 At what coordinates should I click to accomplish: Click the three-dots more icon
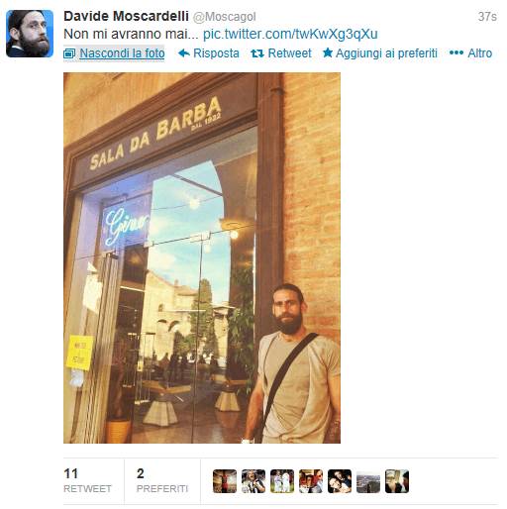[456, 52]
